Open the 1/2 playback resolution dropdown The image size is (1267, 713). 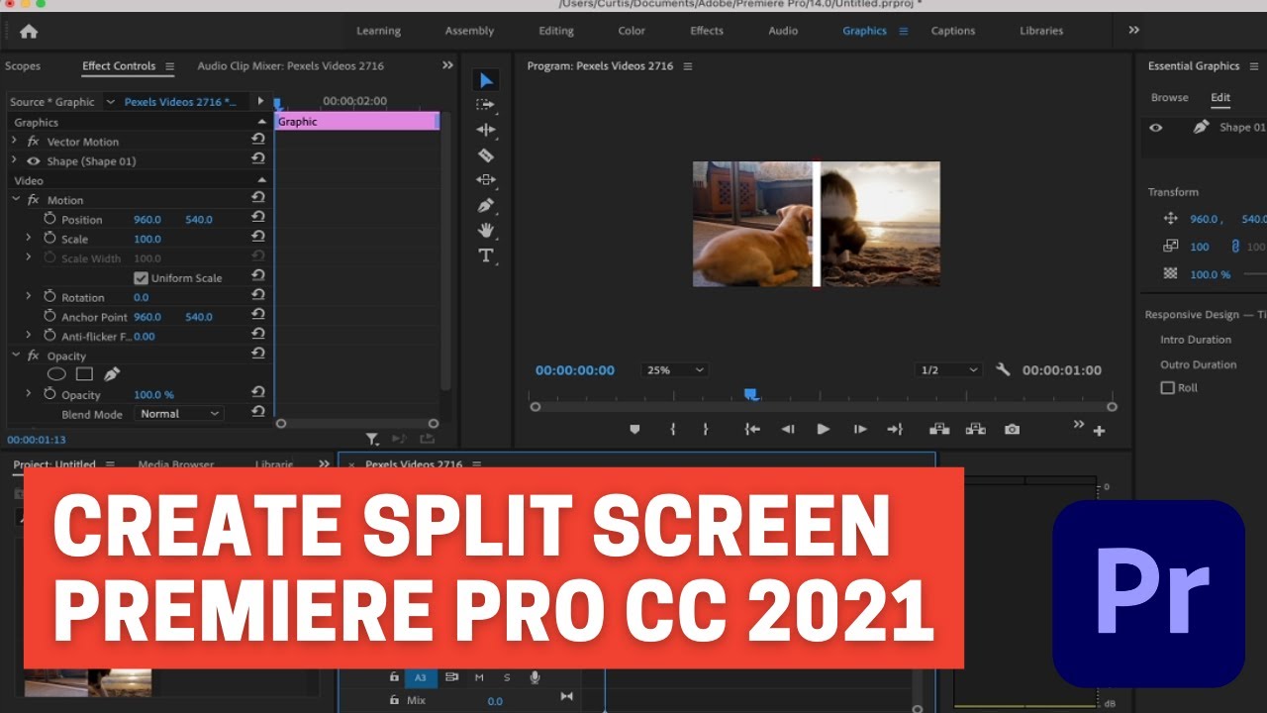[947, 369]
